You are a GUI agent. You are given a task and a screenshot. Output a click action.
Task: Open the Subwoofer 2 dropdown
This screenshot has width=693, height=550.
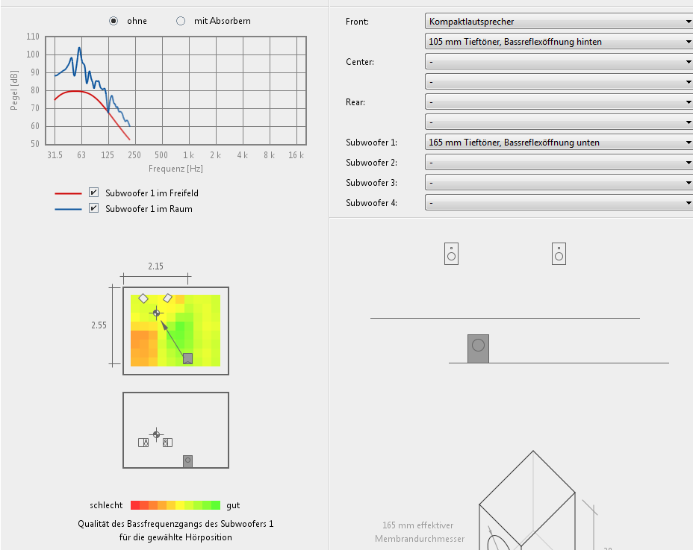[559, 163]
